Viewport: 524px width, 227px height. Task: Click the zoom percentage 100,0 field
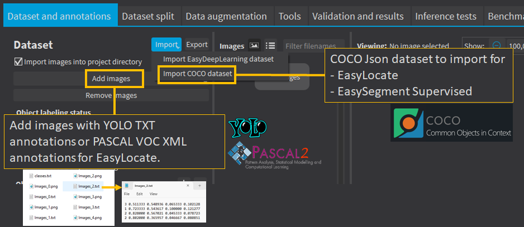(515, 45)
